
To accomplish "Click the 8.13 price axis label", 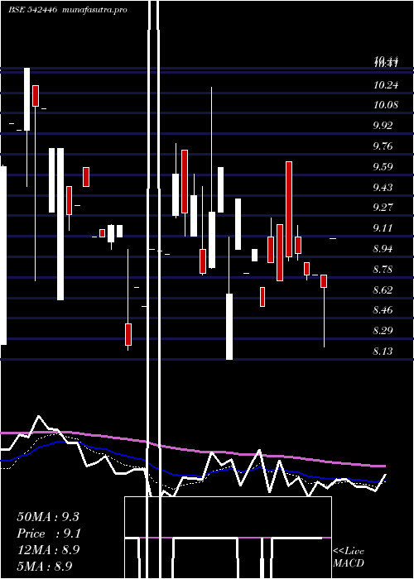I will point(383,352).
